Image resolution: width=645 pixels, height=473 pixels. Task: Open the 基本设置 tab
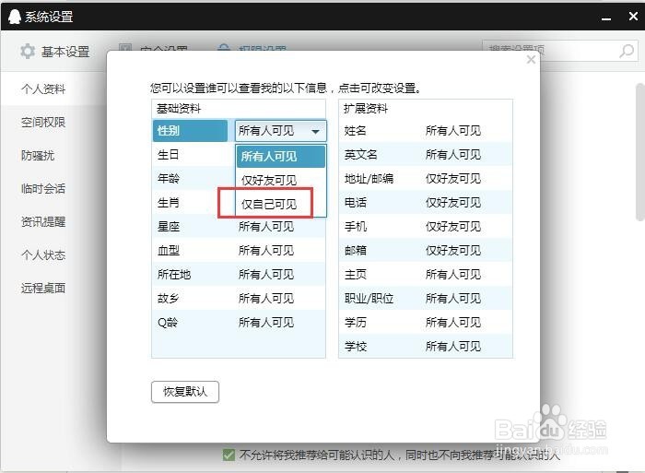click(x=55, y=52)
